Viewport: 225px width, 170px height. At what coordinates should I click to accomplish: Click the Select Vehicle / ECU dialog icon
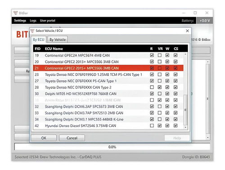(x=32, y=31)
